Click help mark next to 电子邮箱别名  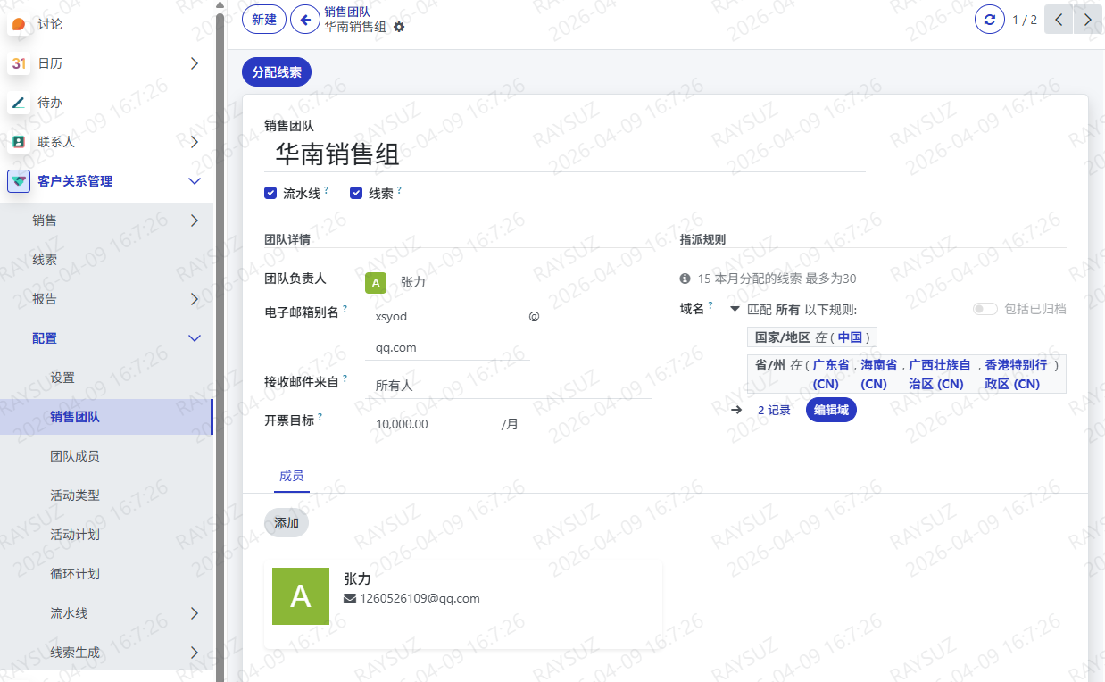click(x=345, y=310)
